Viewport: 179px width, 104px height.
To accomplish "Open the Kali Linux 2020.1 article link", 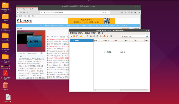I will (x=29, y=64).
